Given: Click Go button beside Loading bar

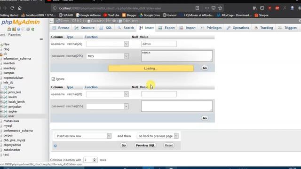Looking at the screenshot, I should pos(205,68).
